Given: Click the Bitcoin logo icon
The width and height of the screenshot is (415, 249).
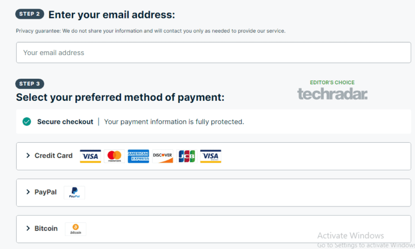Looking at the screenshot, I should (76, 229).
